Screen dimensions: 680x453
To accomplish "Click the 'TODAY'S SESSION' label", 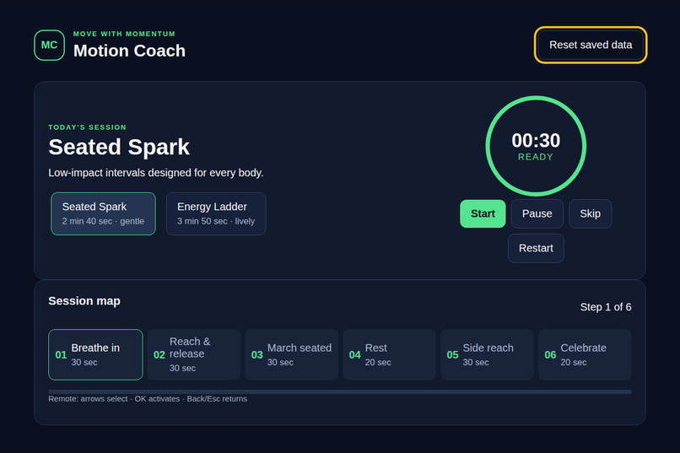I will click(x=87, y=127).
